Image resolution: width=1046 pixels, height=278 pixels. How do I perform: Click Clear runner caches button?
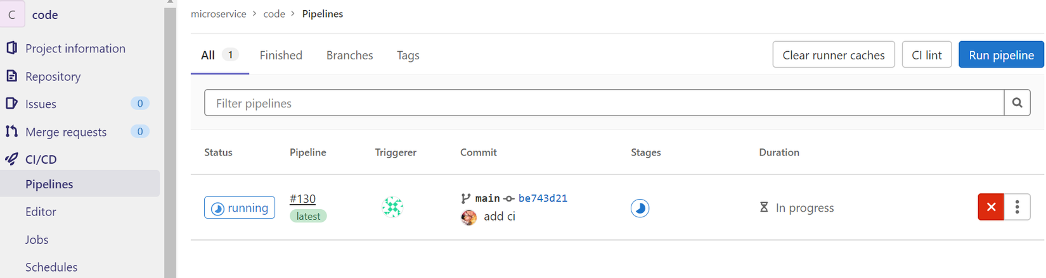tap(833, 55)
